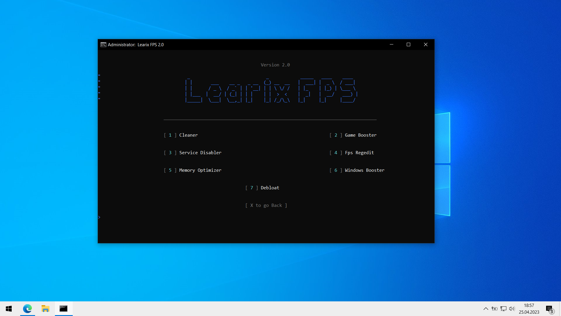Click the Service Disabler entry
The width and height of the screenshot is (561, 316).
[x=200, y=153]
